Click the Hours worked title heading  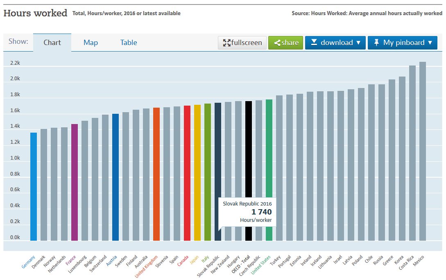pyautogui.click(x=35, y=13)
